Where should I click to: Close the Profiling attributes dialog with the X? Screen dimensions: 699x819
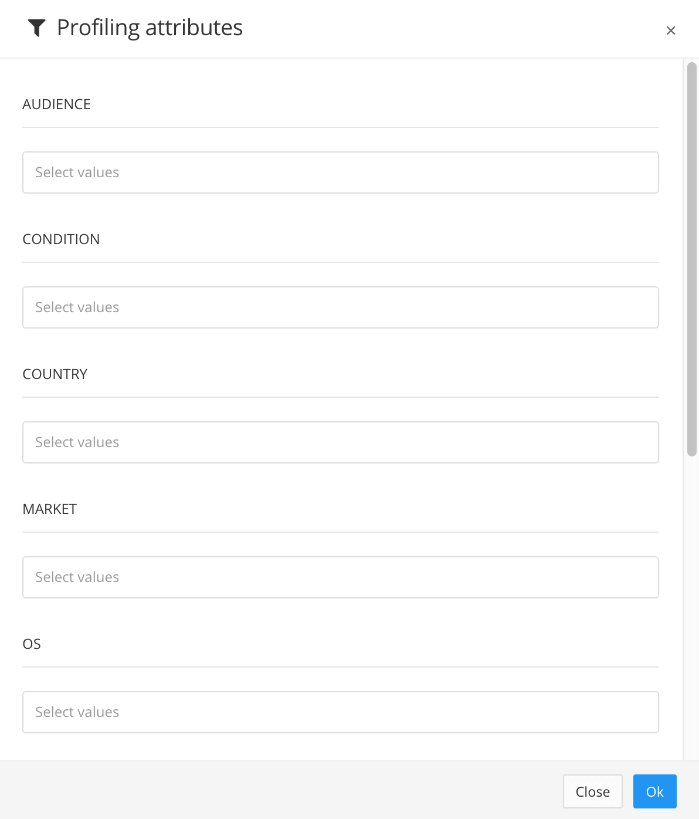click(671, 30)
